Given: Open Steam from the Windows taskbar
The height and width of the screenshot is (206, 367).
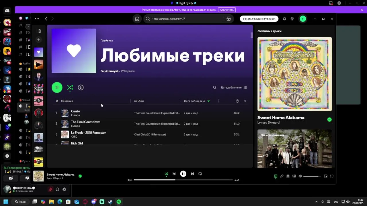Looking at the screenshot, I should pyautogui.click(x=110, y=202).
